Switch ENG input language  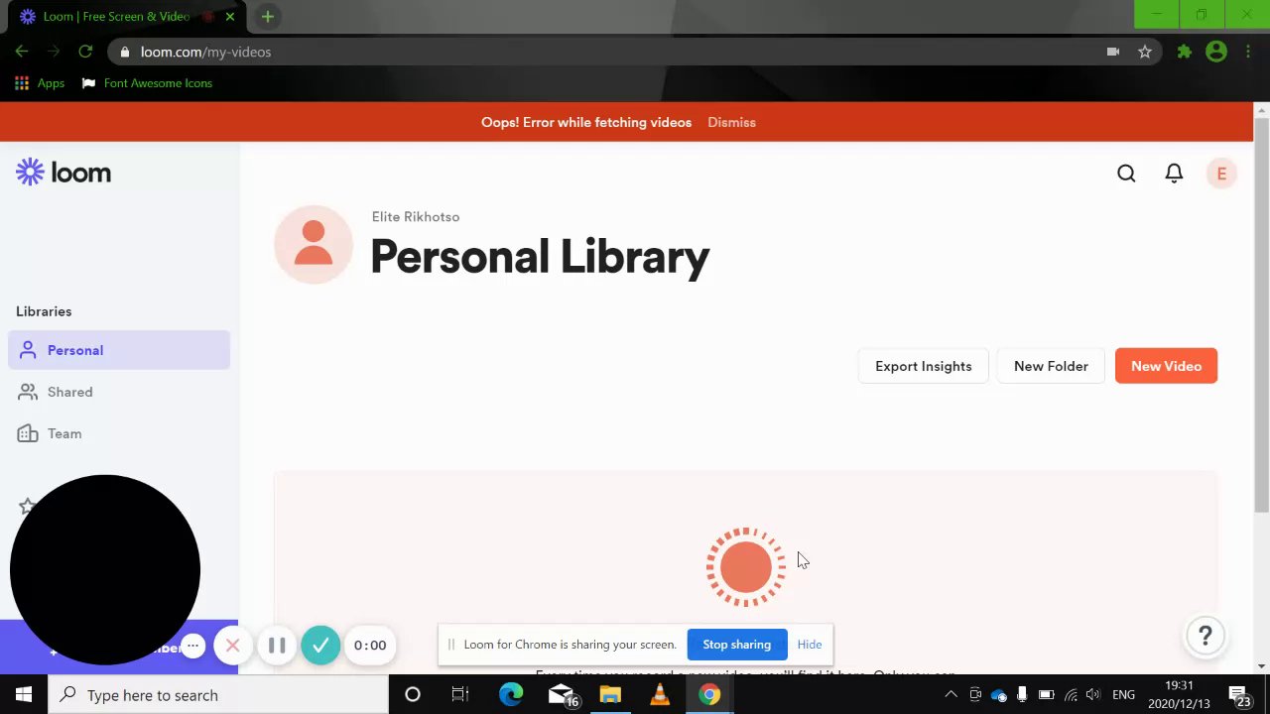click(1123, 695)
